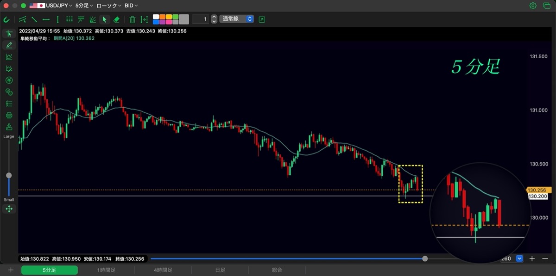
Task: Click the window layout icon top right
Action: (546, 6)
